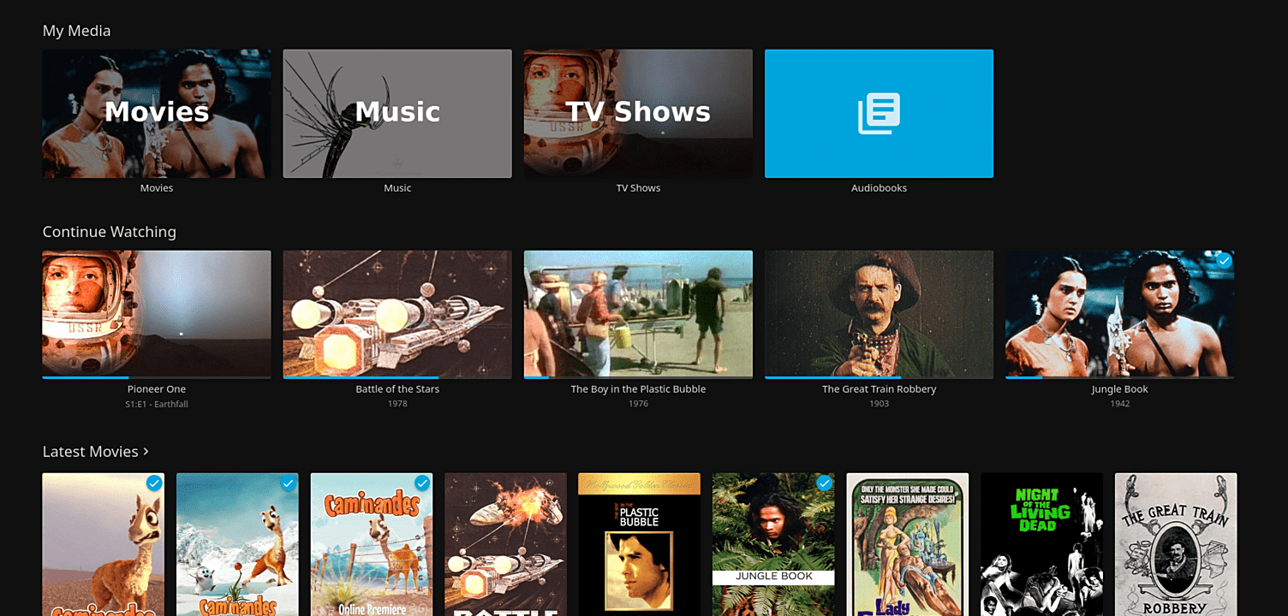Click watched checkmark on snowy penguin Caminandes poster
The height and width of the screenshot is (616, 1288).
(288, 483)
